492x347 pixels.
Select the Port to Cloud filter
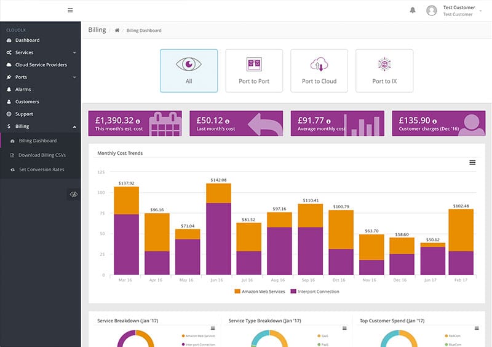(x=319, y=71)
